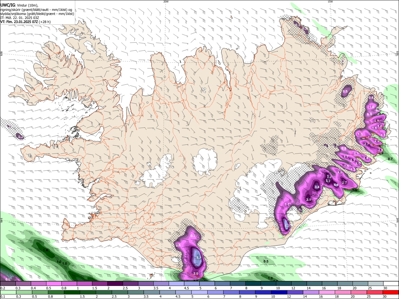Click the '5.2' value in the blue core
The width and height of the screenshot is (399, 299).
[x=287, y=226]
